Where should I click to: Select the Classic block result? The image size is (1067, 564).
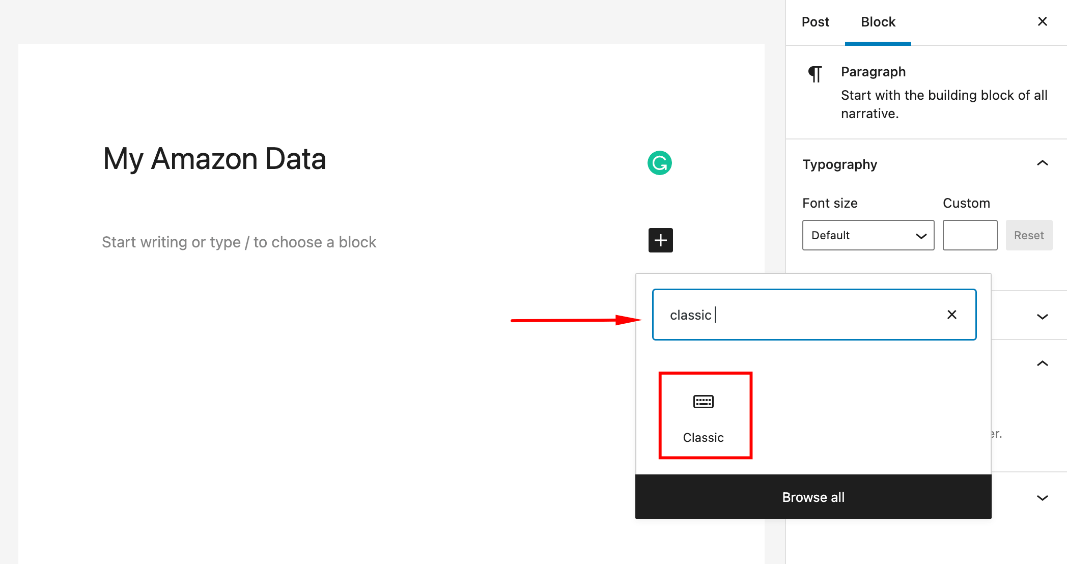[703, 414]
